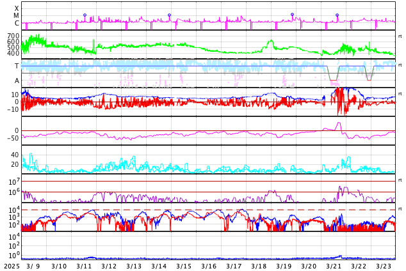Click the blue flare marker between 3/14 and 3/15
The image size is (406, 271).
coord(169,15)
